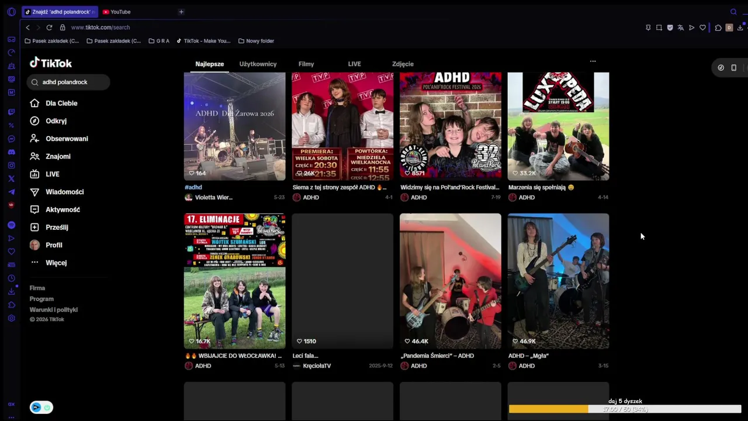Click the browser address bar URL

pyautogui.click(x=101, y=27)
